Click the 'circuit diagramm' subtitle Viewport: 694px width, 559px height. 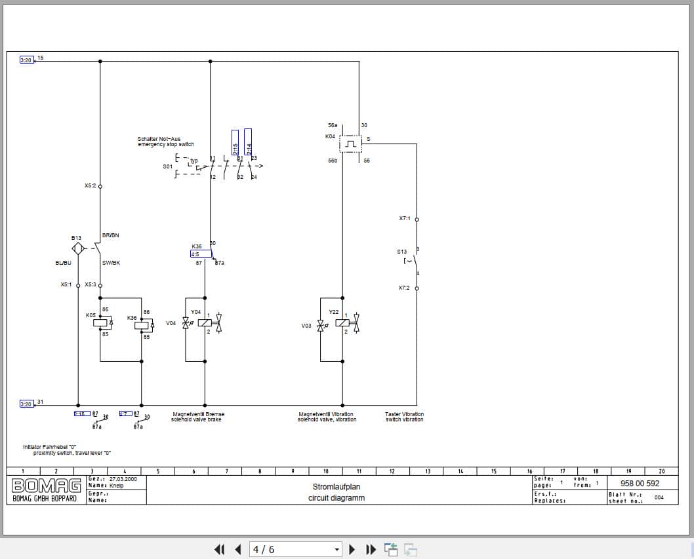(337, 498)
